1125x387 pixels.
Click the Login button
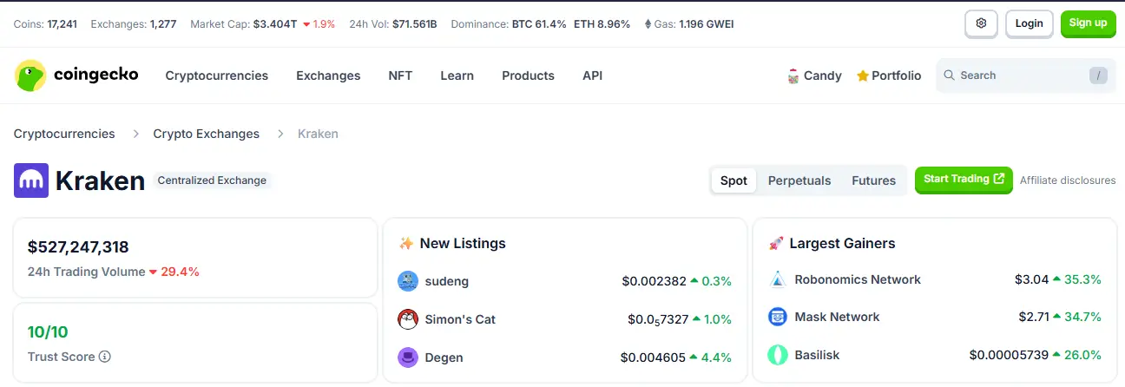point(1029,23)
